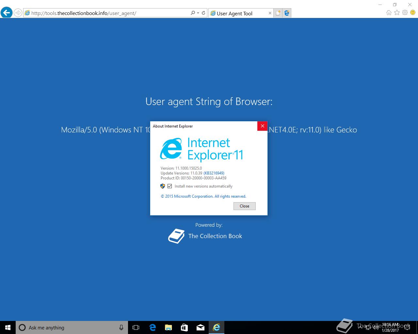Click the Open Microsoft Edge tab icon
Viewport: 418px width, 334px height.
coord(287,13)
